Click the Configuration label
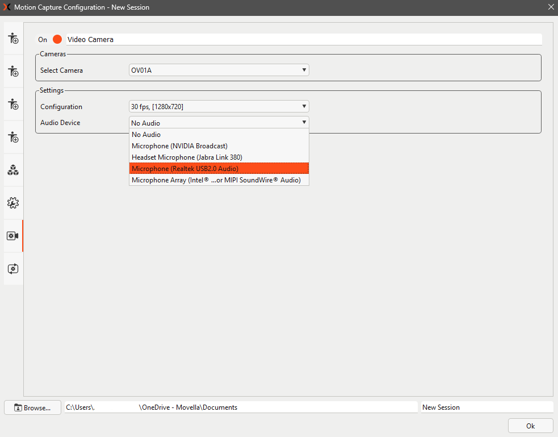The width and height of the screenshot is (558, 437). (x=61, y=107)
